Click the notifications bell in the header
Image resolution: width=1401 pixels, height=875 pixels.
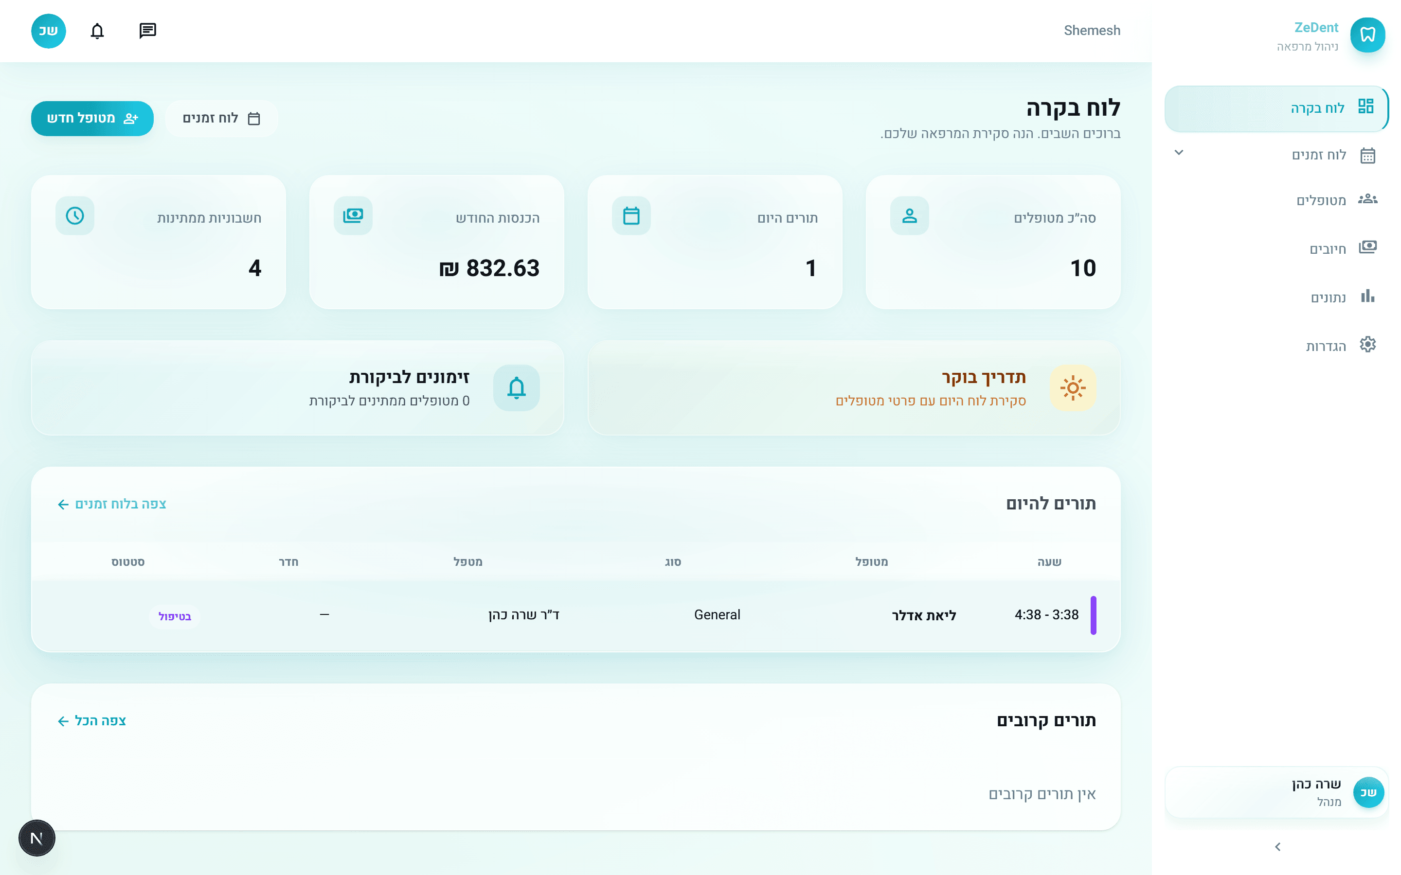(97, 31)
